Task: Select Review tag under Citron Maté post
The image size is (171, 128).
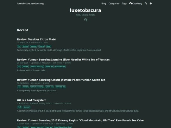Action: click(25, 46)
